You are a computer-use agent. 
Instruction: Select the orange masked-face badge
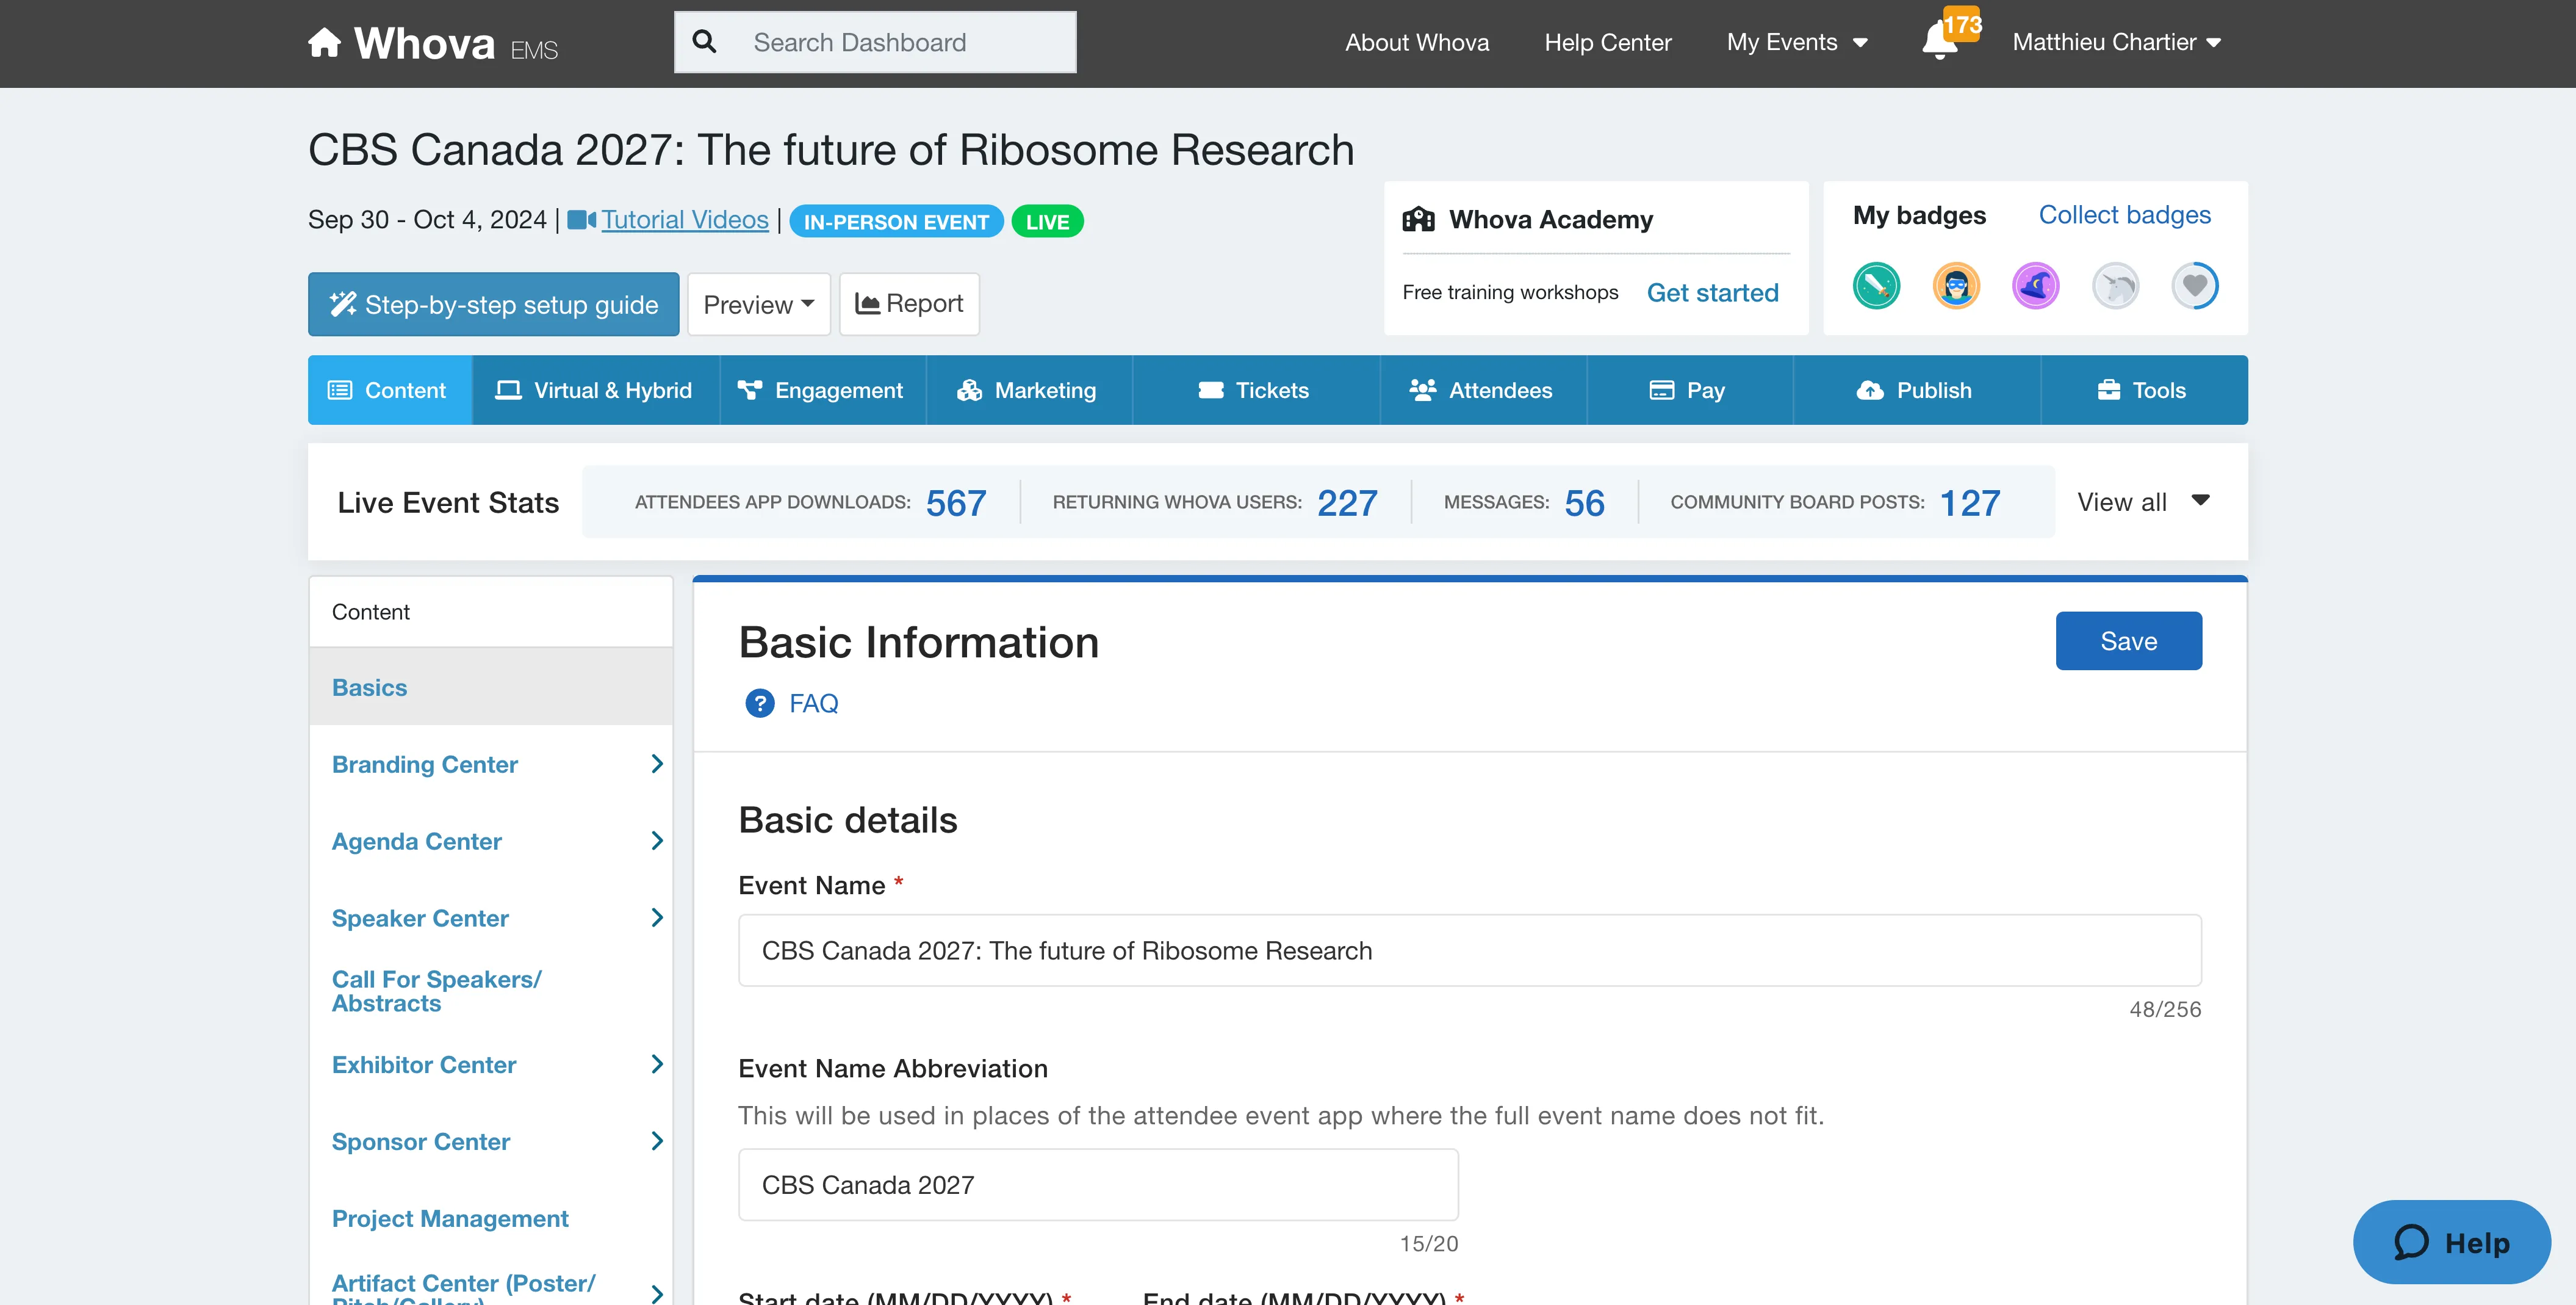[1956, 286]
